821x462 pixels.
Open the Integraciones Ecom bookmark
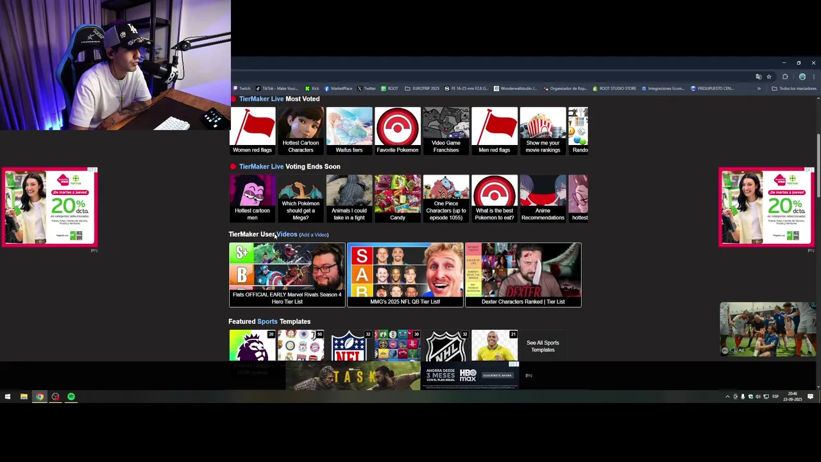pyautogui.click(x=663, y=89)
